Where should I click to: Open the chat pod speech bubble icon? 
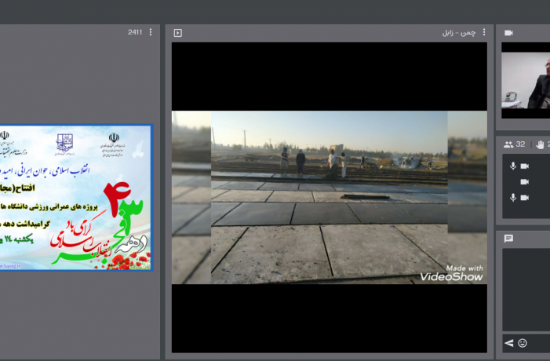tap(508, 239)
